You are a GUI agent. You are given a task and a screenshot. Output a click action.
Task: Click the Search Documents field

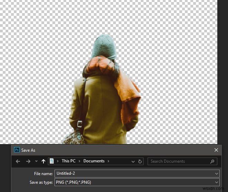click(182, 161)
